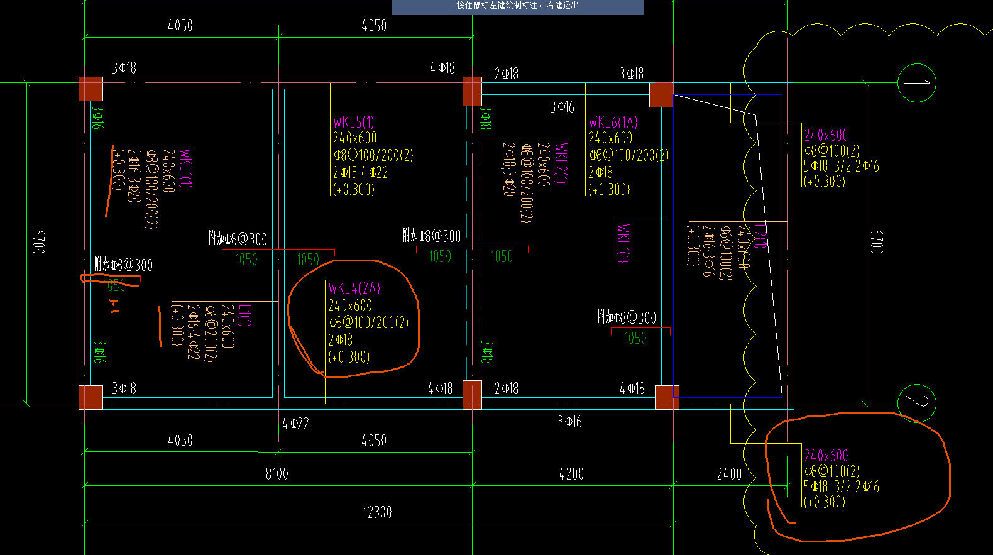Select the WKL4(2A) beam label
993x555 pixels.
pyautogui.click(x=354, y=288)
